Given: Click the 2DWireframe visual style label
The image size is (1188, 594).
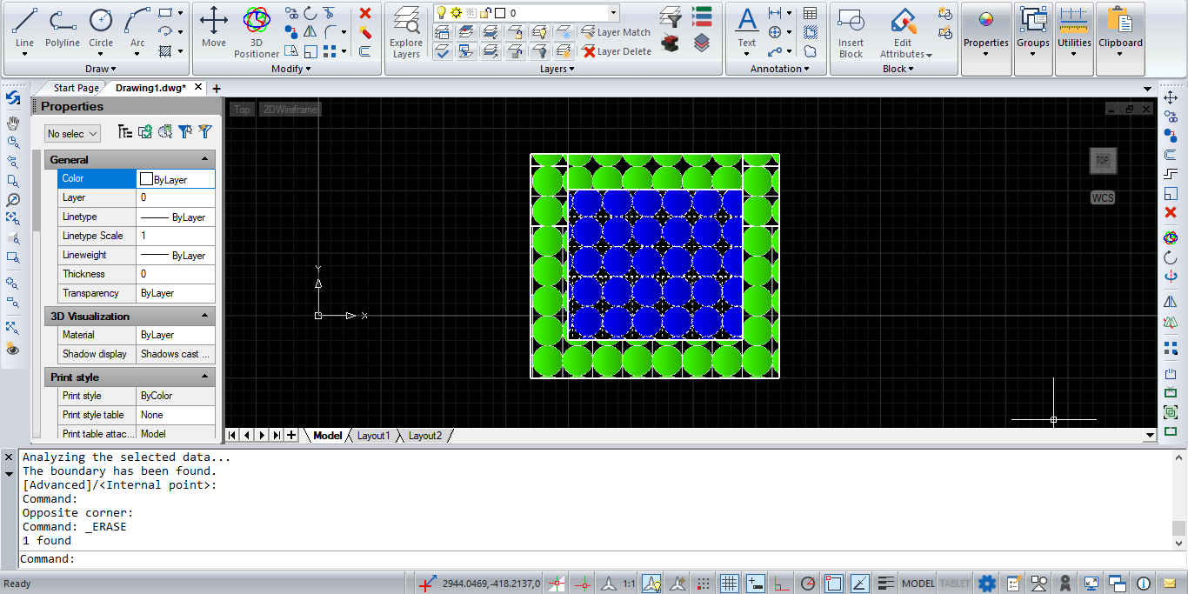Looking at the screenshot, I should tap(290, 110).
